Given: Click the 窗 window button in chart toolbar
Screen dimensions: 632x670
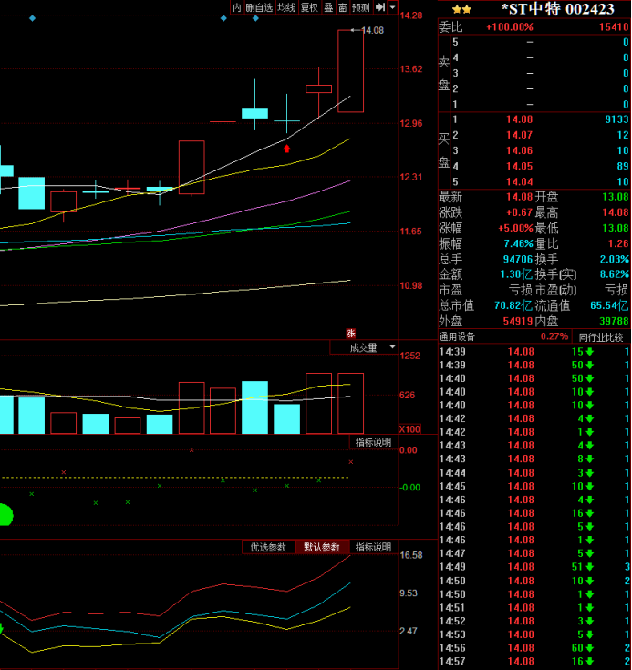Looking at the screenshot, I should click(342, 7).
